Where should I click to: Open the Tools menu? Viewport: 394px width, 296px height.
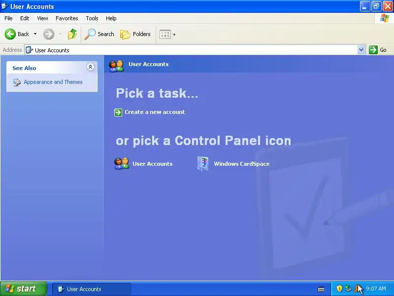point(92,18)
